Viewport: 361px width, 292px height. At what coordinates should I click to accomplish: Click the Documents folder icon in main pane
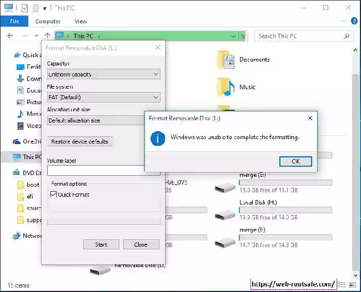(226, 59)
